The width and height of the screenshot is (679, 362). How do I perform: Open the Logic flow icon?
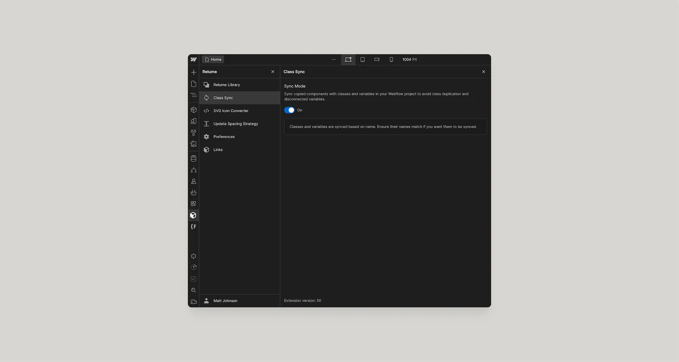[194, 170]
